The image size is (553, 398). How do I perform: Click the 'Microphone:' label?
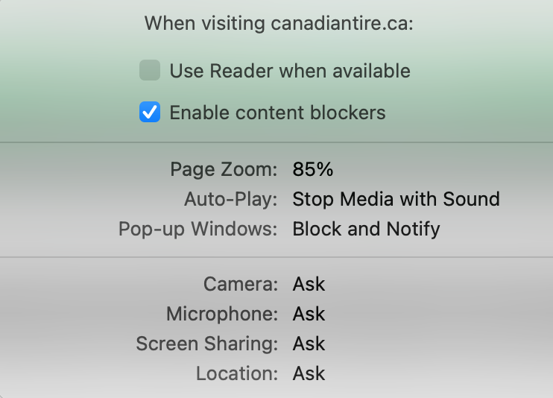point(222,314)
